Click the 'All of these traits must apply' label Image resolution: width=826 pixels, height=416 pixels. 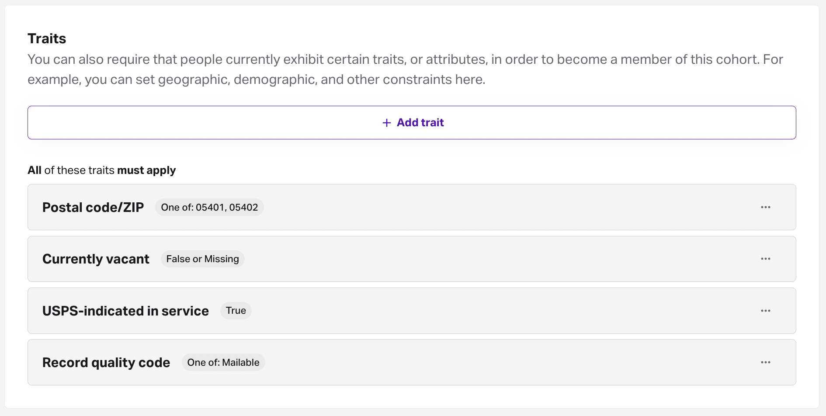[x=102, y=170]
